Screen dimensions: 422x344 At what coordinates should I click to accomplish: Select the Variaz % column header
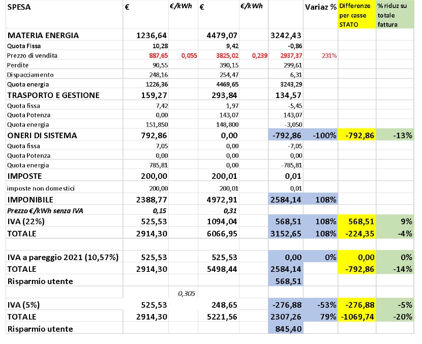click(320, 8)
